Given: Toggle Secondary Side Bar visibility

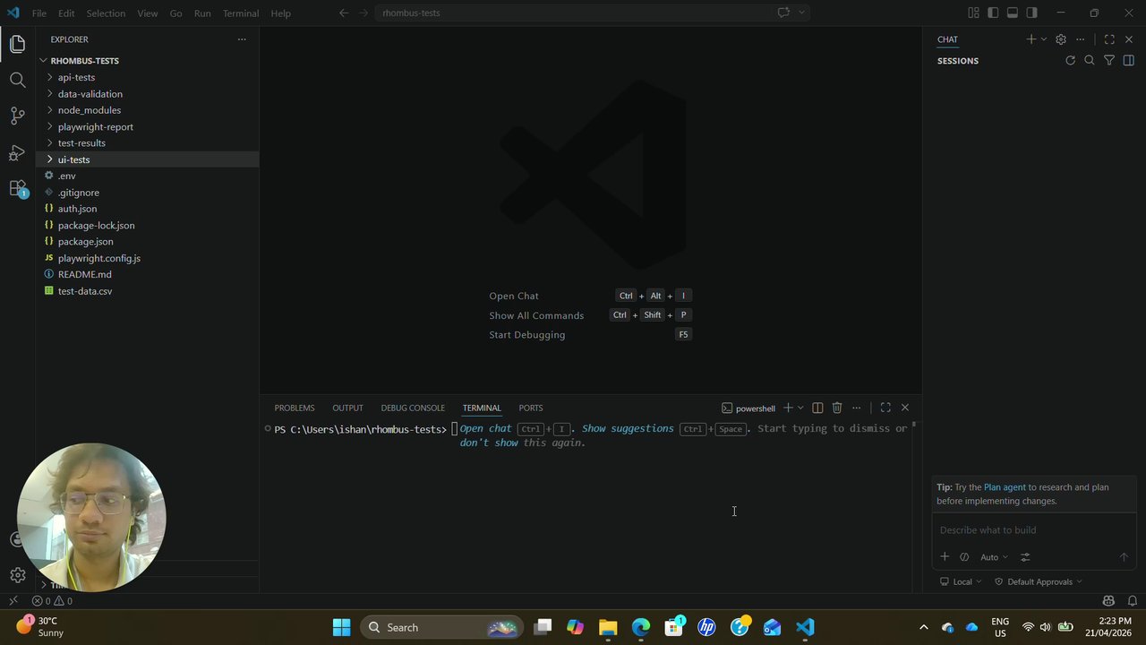Looking at the screenshot, I should click(x=1032, y=13).
